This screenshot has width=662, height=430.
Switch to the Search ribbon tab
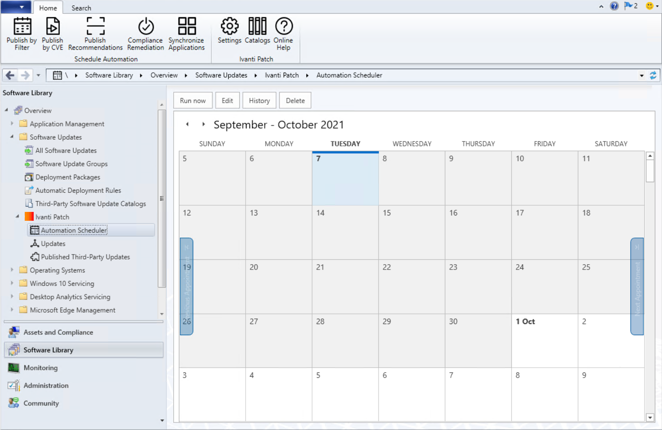pos(81,8)
